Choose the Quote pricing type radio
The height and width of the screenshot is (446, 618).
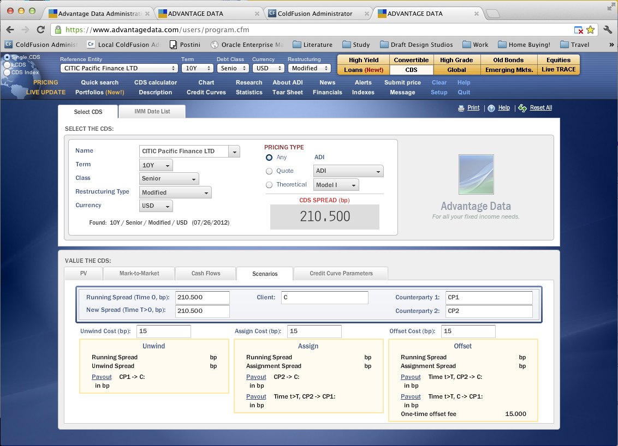click(269, 171)
